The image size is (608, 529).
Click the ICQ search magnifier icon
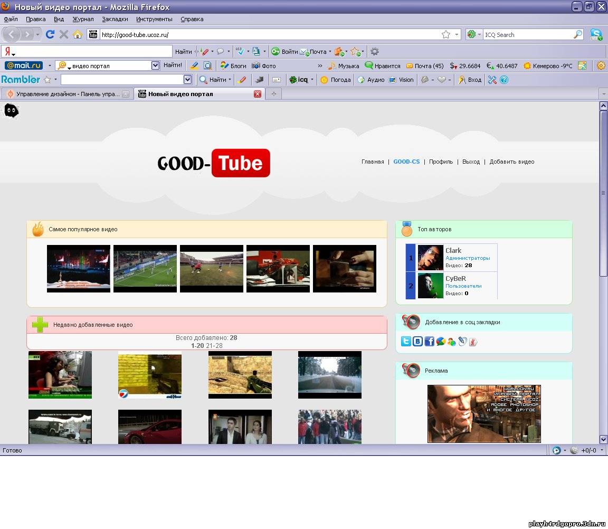coord(578,34)
